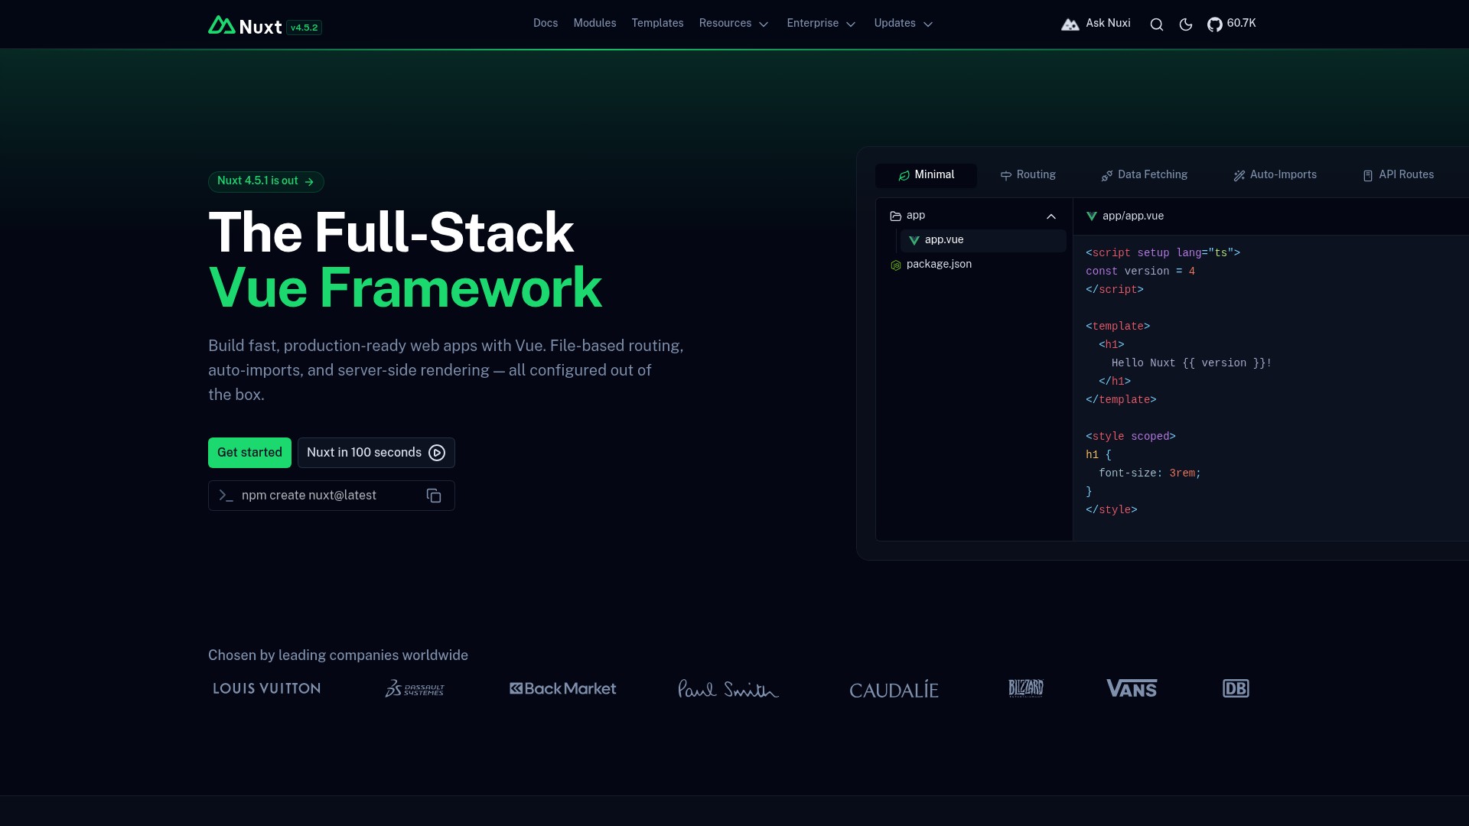Switch to the API Routes tab
1469x826 pixels.
1398,175
